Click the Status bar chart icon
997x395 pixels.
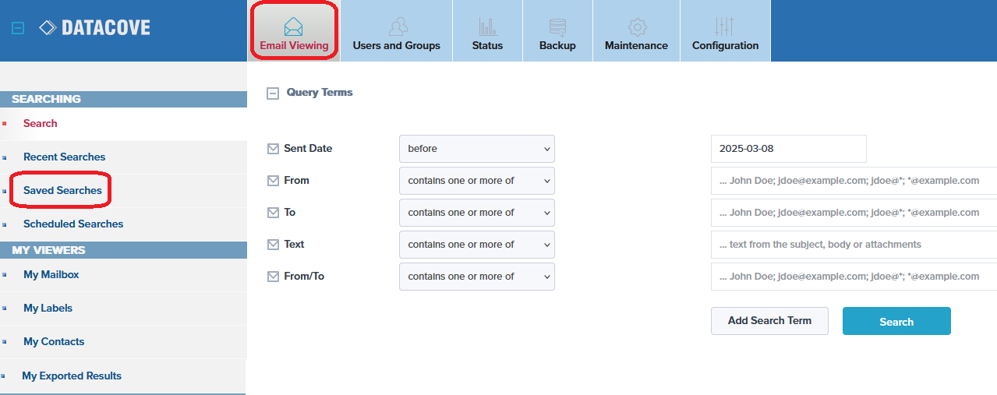click(488, 26)
